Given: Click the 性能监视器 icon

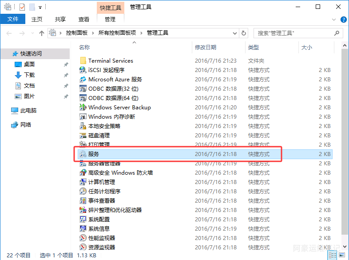Looking at the screenshot, I should pyautogui.click(x=83, y=238).
